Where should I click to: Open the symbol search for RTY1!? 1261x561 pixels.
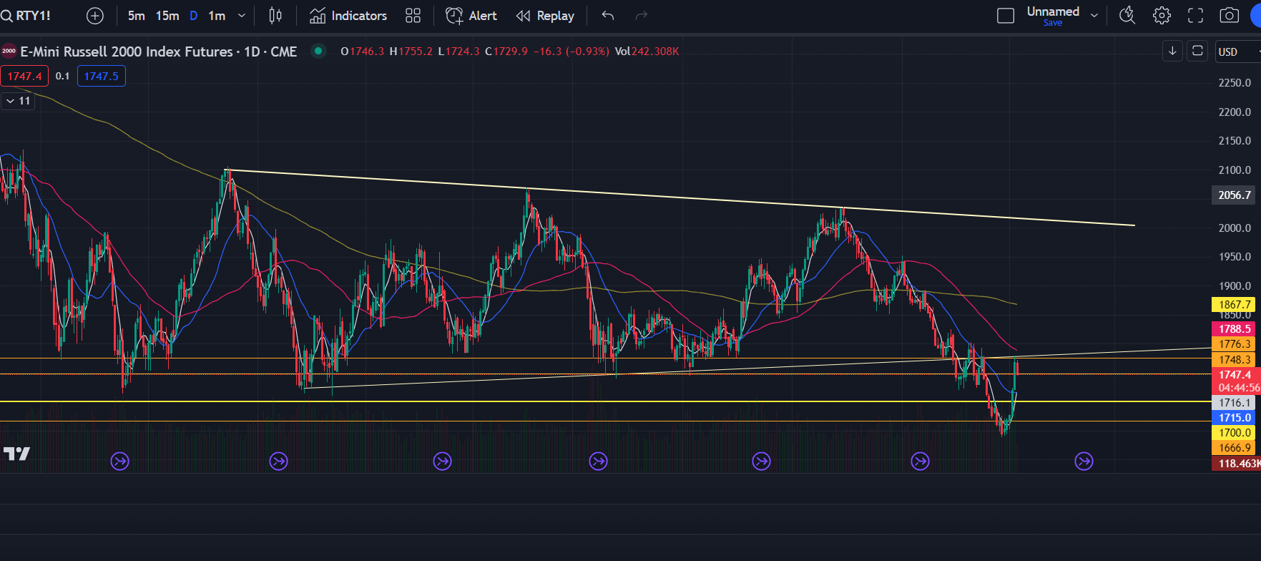pos(26,16)
